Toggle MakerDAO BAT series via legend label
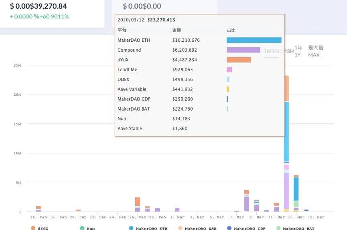347x230 pixels. click(299, 228)
